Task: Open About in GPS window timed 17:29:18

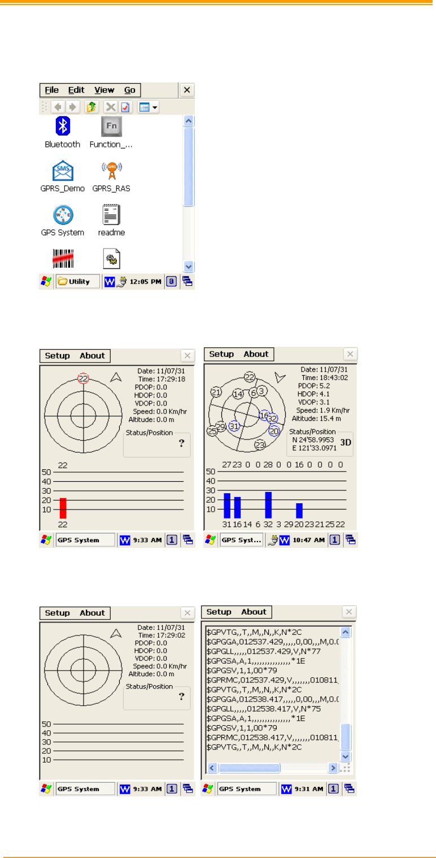Action: click(92, 356)
